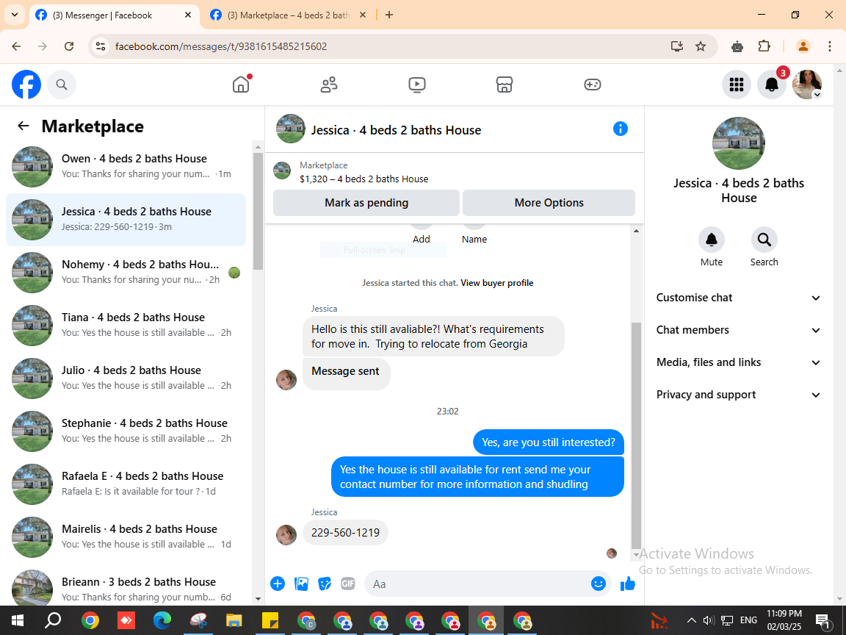Viewport: 846px width, 635px height.
Task: Switch to Messenger | Facebook tab
Action: click(x=113, y=15)
